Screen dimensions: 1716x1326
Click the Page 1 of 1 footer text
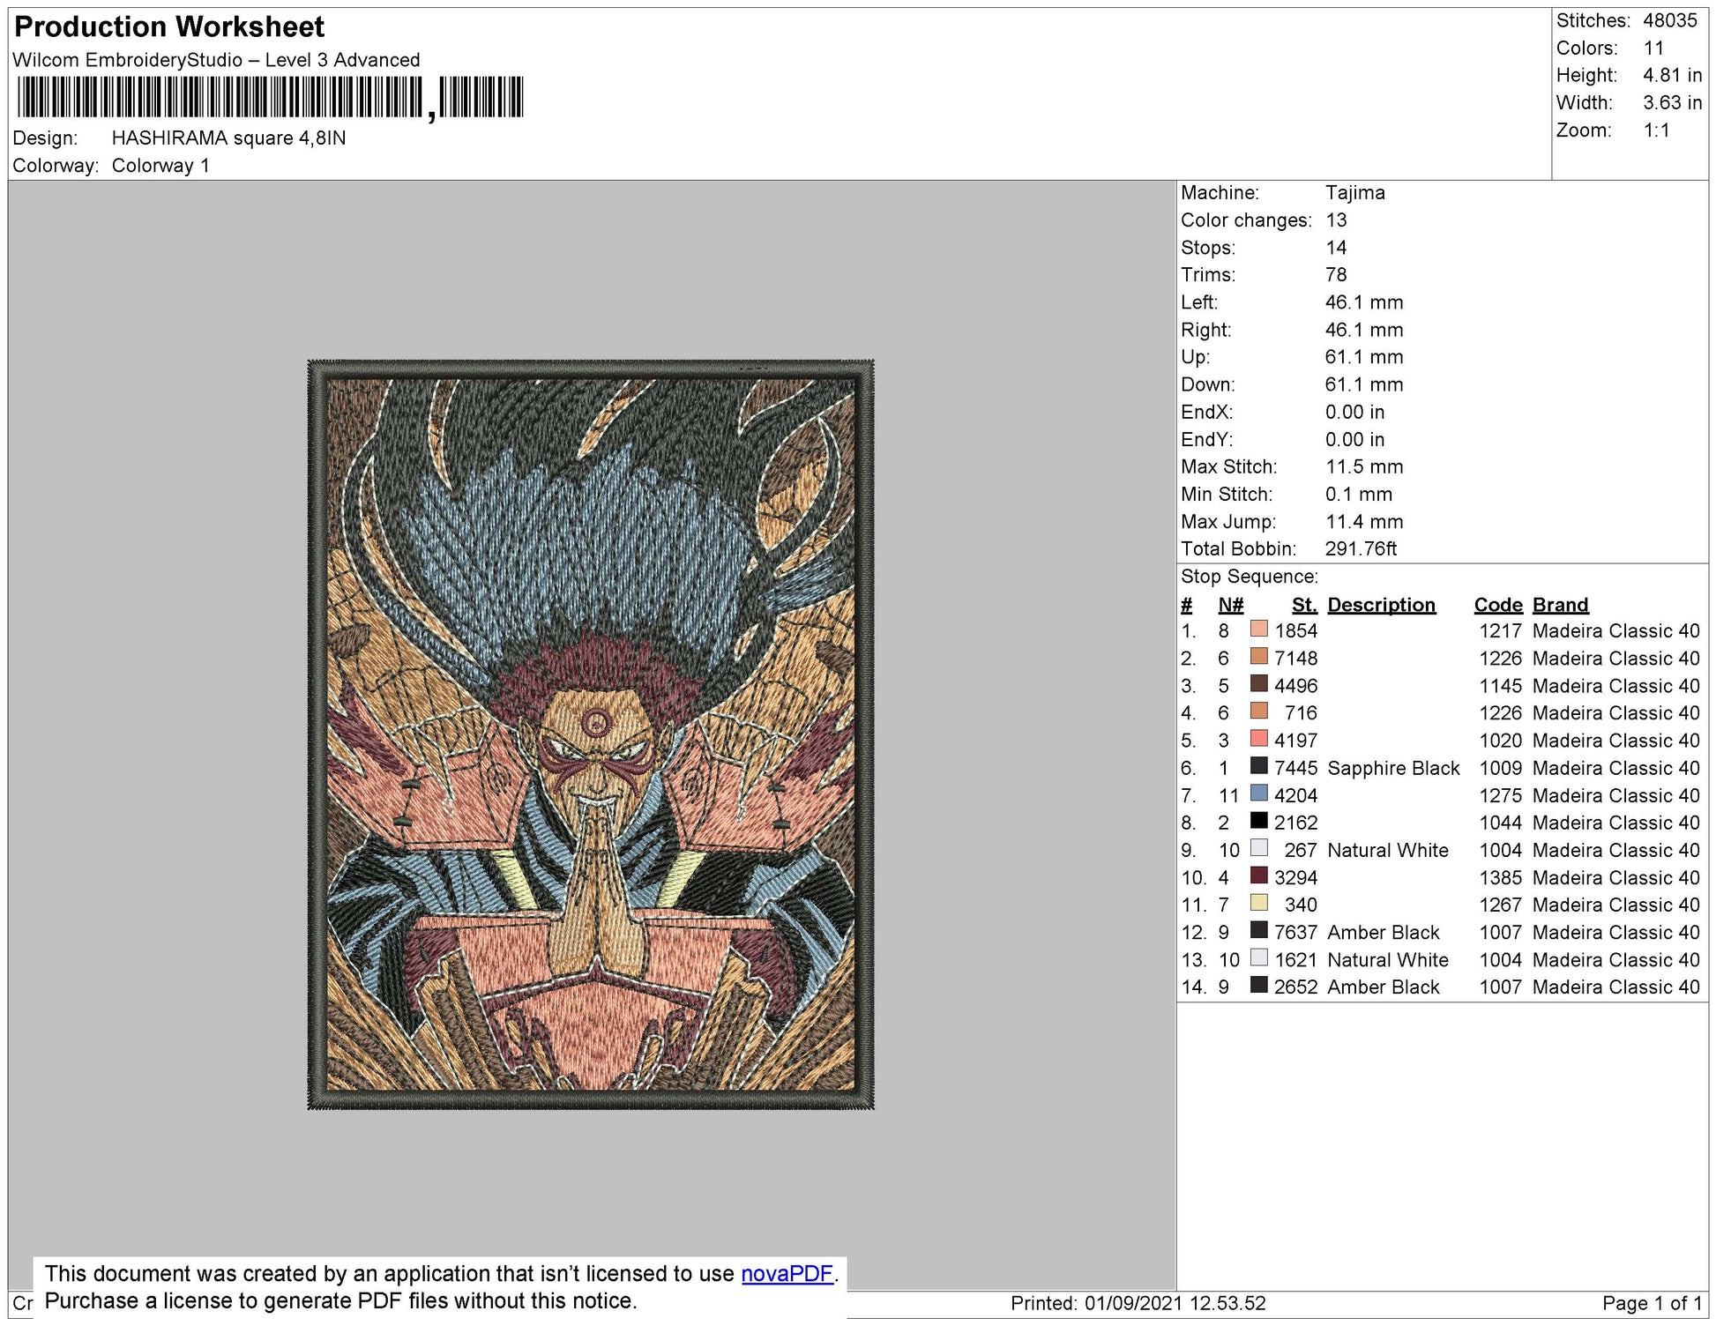[x=1651, y=1303]
